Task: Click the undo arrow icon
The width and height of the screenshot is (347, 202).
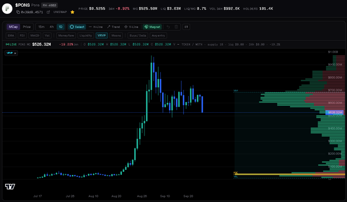Action: pos(168,27)
